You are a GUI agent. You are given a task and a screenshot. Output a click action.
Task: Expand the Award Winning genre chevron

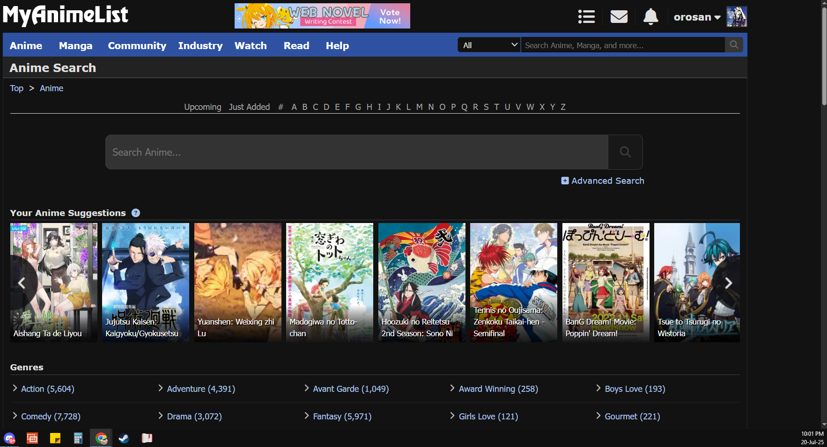coord(452,388)
